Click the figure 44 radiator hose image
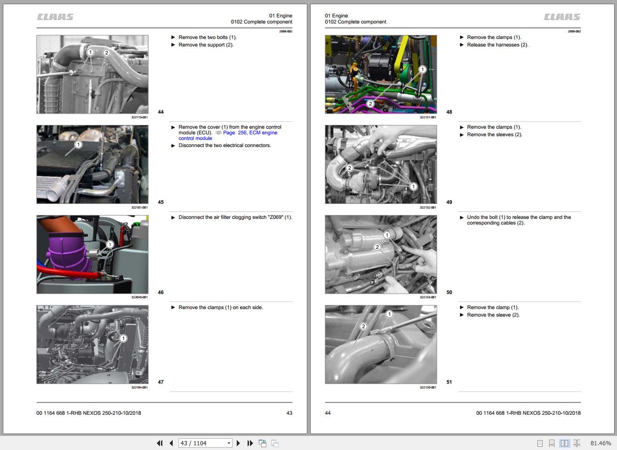 point(92,74)
